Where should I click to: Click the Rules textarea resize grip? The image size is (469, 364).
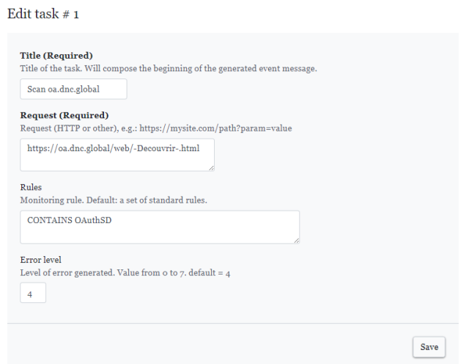coord(296,240)
